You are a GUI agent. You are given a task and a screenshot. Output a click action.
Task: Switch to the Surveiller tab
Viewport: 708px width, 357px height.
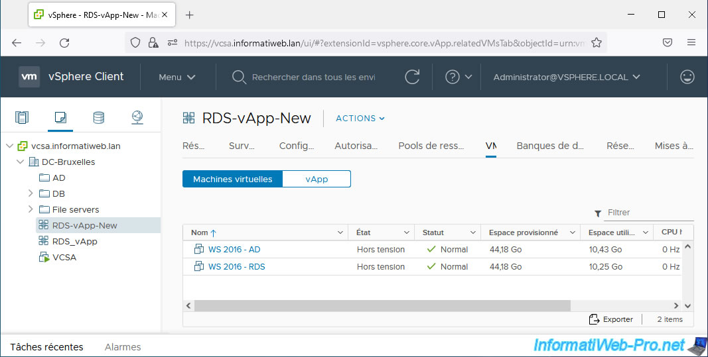coord(242,146)
